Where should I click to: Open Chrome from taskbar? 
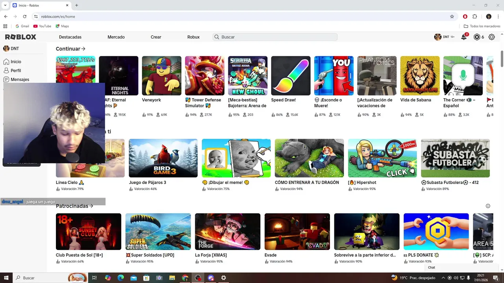click(185, 278)
